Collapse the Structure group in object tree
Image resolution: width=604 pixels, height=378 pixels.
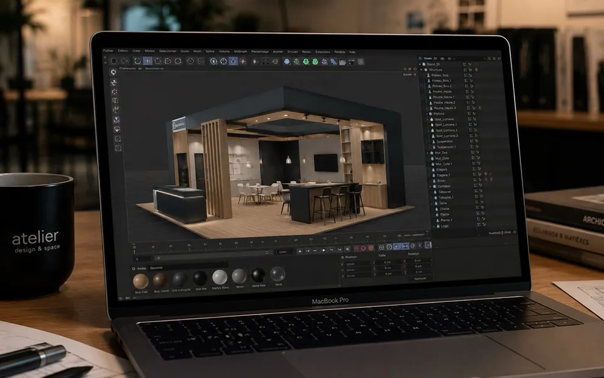point(422,70)
